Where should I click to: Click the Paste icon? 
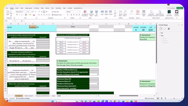(8, 13)
